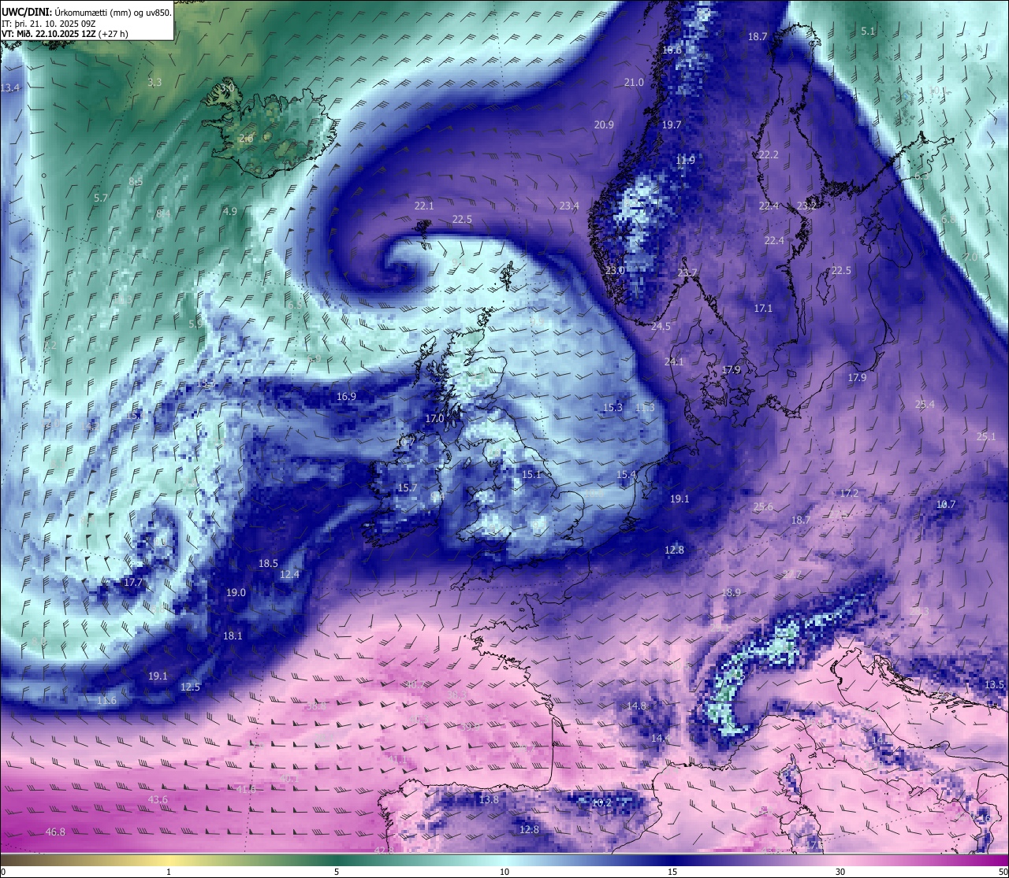The image size is (1009, 878).
Task: Click the 24.1 value west of Denmark
Action: [674, 361]
